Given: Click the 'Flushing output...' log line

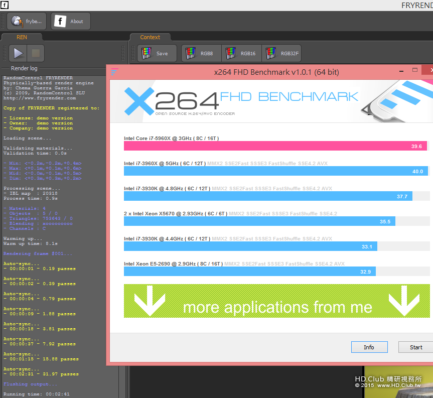Looking at the screenshot, I should coord(30,384).
